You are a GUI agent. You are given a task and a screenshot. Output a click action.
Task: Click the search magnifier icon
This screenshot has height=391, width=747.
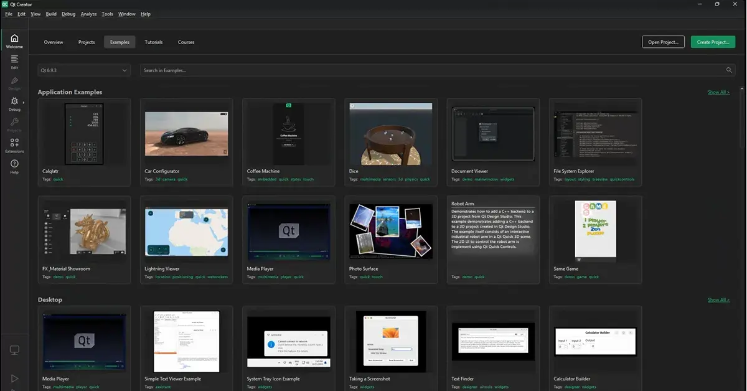pyautogui.click(x=729, y=70)
